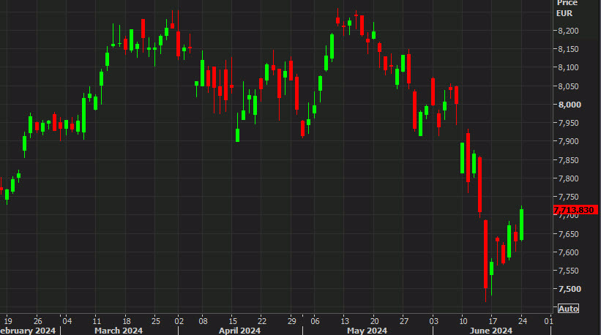Click the bold 8,000 price axis label
Viewport: 601px width, 335px height.
click(570, 105)
